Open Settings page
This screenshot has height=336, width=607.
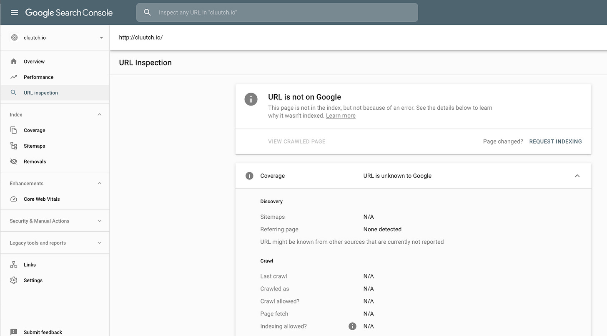33,280
